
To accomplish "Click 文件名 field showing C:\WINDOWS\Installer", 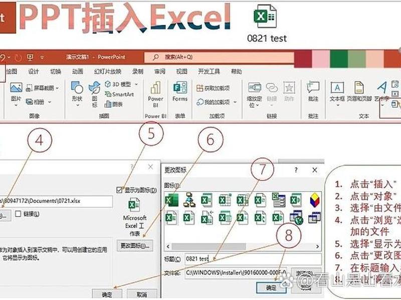I will [x=236, y=272].
